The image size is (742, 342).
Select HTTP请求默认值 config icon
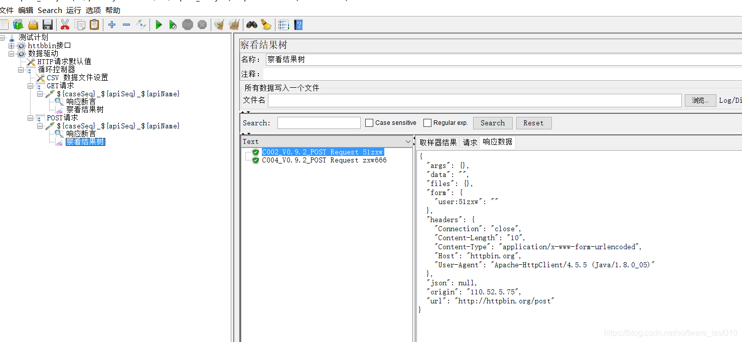(x=31, y=62)
